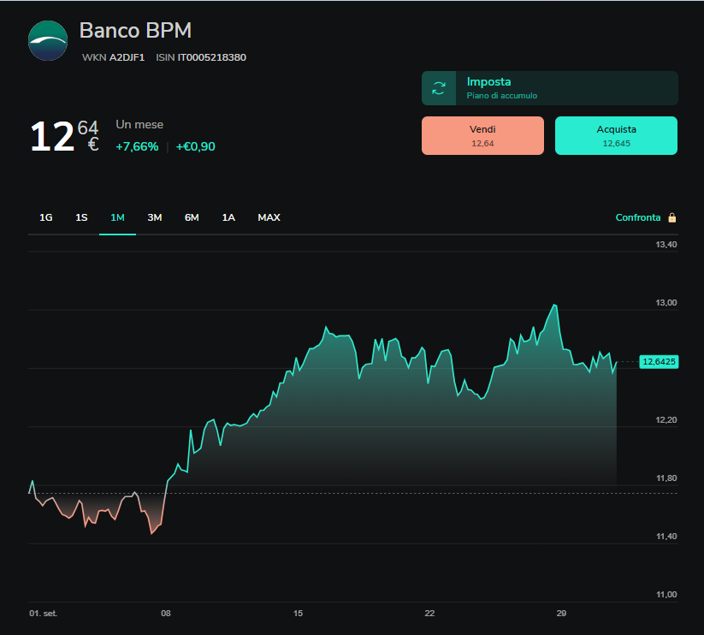Switch chart to 1G timeframe
This screenshot has height=635, width=704.
click(x=46, y=218)
